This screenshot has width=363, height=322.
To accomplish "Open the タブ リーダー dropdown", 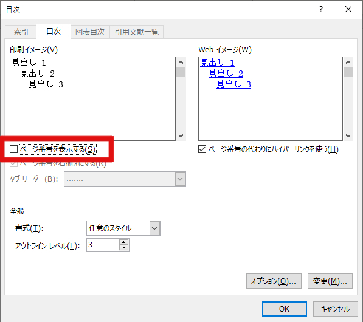I will pyautogui.click(x=181, y=179).
